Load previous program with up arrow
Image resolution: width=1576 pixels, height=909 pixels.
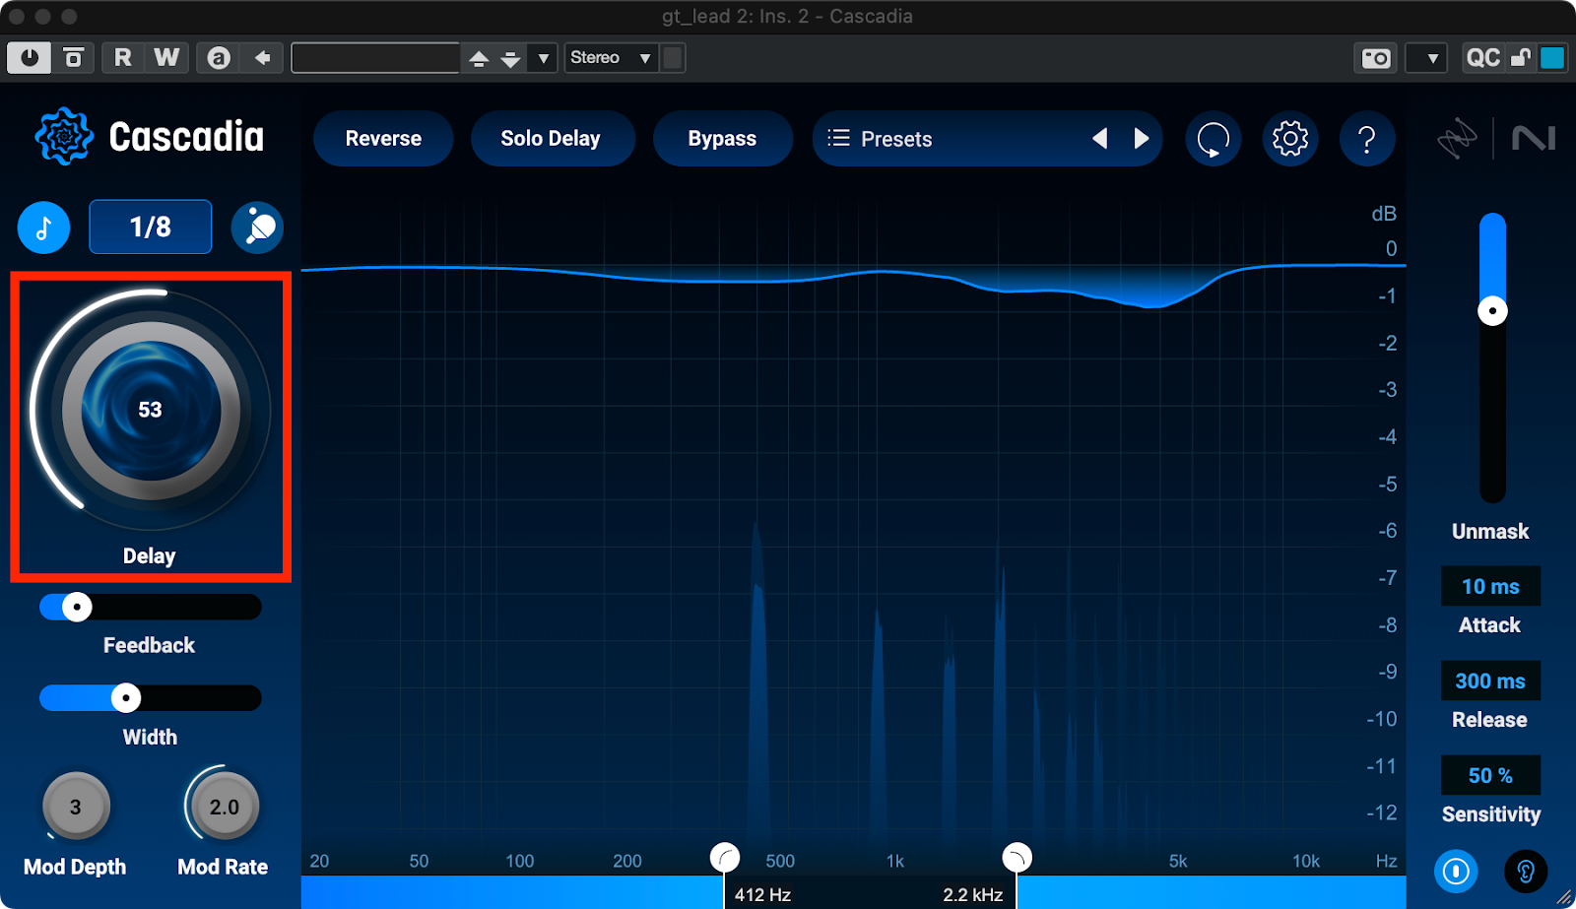479,59
